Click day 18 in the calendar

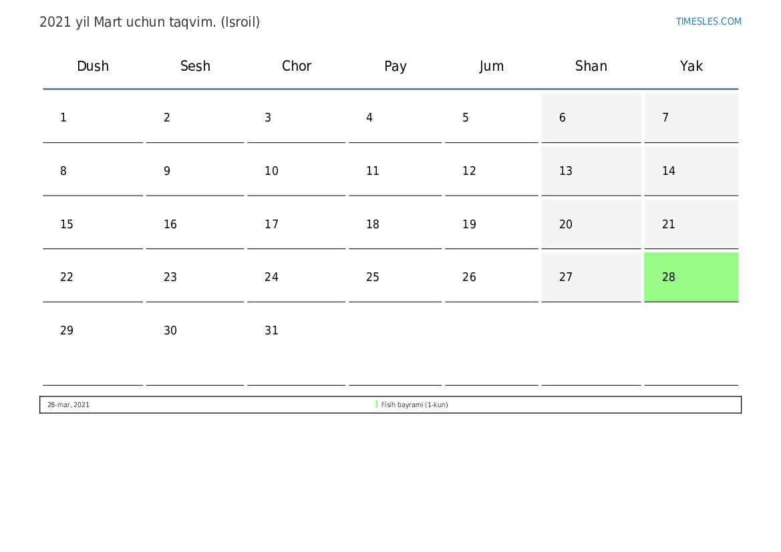pyautogui.click(x=395, y=224)
